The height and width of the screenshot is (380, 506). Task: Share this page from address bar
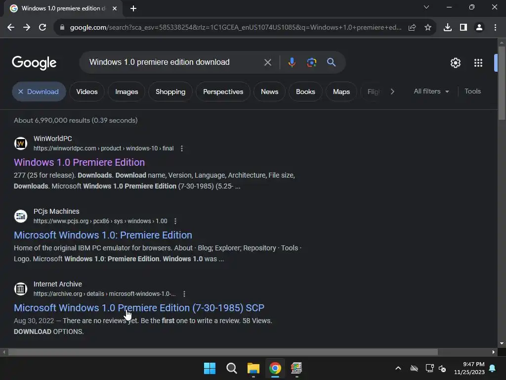click(412, 28)
